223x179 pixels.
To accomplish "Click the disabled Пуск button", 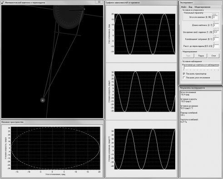I will point(188,56).
